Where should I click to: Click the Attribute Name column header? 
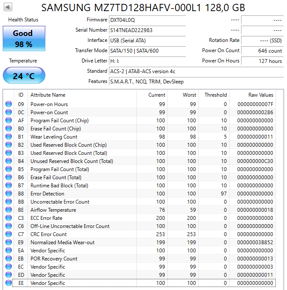[x=48, y=95]
